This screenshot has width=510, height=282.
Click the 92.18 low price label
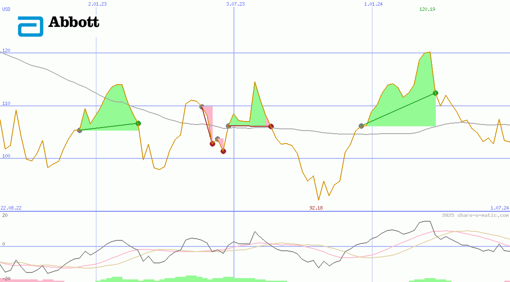[316, 208]
